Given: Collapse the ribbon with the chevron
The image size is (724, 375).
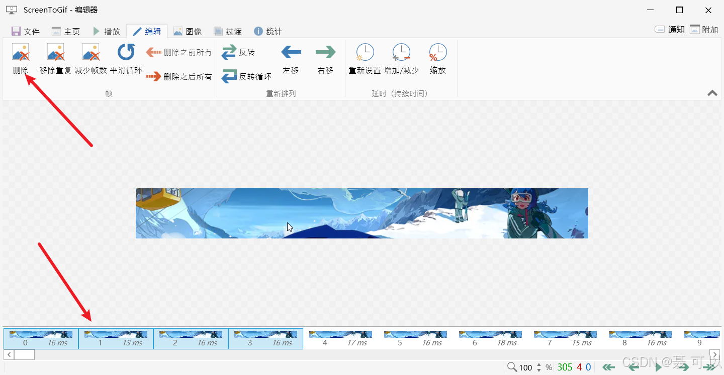Looking at the screenshot, I should (x=712, y=93).
